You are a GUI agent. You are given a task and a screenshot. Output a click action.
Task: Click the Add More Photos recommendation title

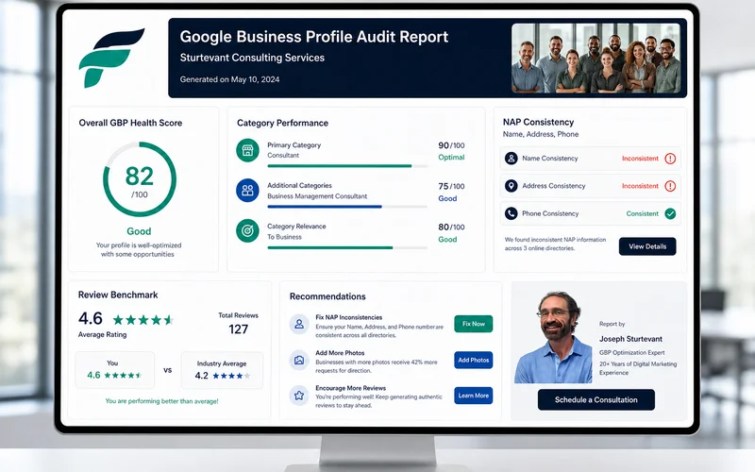(x=340, y=353)
